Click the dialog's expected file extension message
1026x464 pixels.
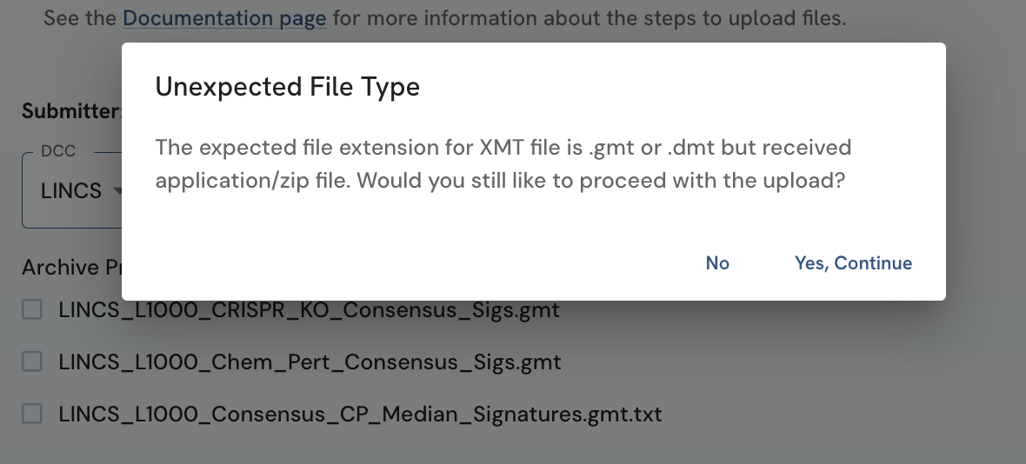click(503, 164)
